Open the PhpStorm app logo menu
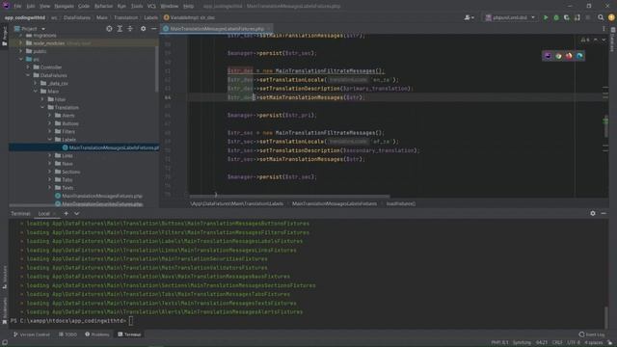 tap(6, 6)
